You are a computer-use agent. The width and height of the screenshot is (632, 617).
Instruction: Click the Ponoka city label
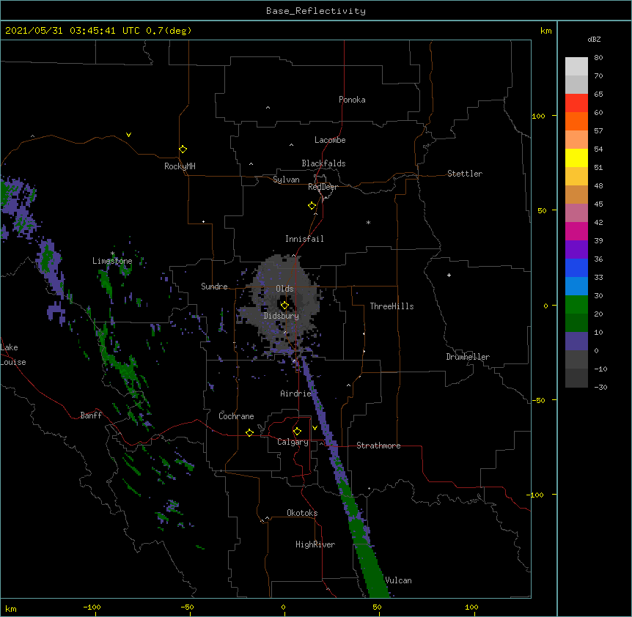(x=352, y=100)
